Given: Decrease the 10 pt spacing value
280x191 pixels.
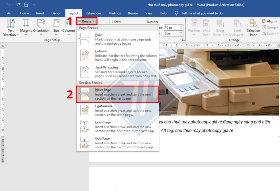Looking at the screenshot, I should pos(181,29).
